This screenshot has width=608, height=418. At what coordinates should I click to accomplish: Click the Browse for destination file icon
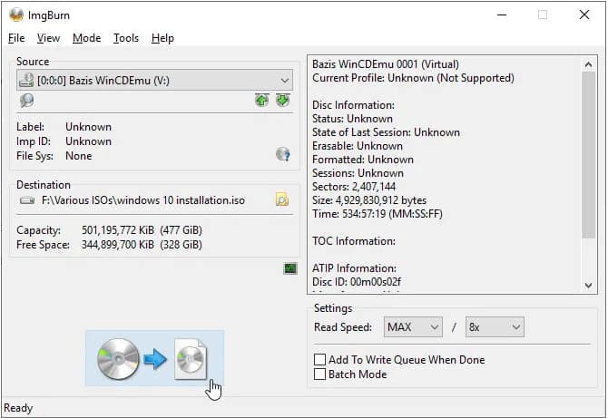pos(282,199)
